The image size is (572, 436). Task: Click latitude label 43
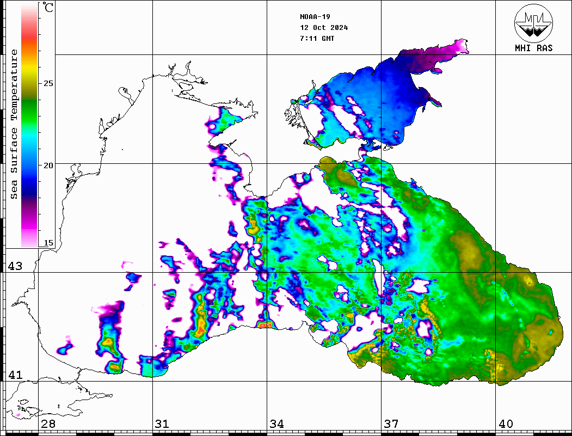[x=15, y=266]
